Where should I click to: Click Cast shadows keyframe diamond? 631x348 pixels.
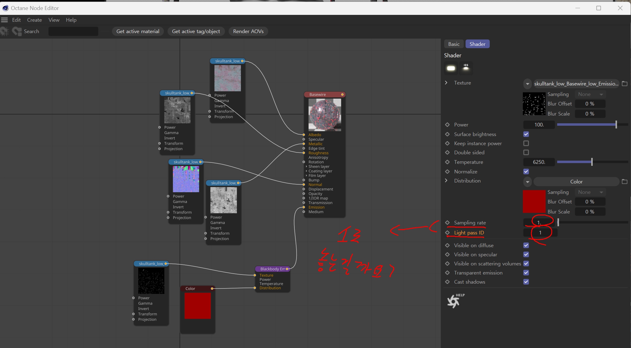[x=447, y=282]
